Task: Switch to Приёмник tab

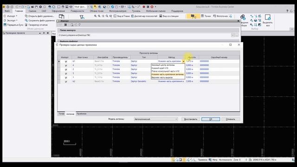Action: pos(82,114)
